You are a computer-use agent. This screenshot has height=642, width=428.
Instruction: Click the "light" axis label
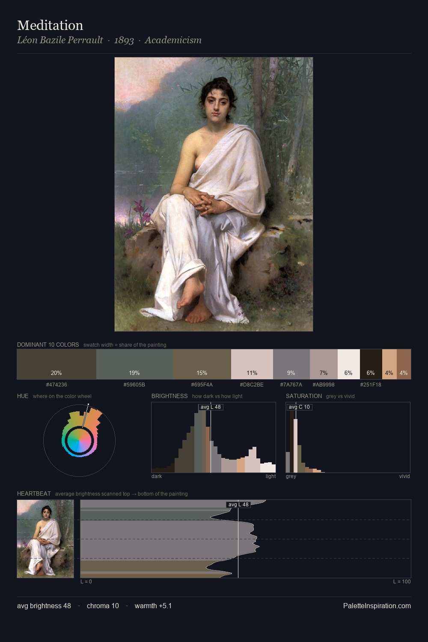pyautogui.click(x=271, y=476)
